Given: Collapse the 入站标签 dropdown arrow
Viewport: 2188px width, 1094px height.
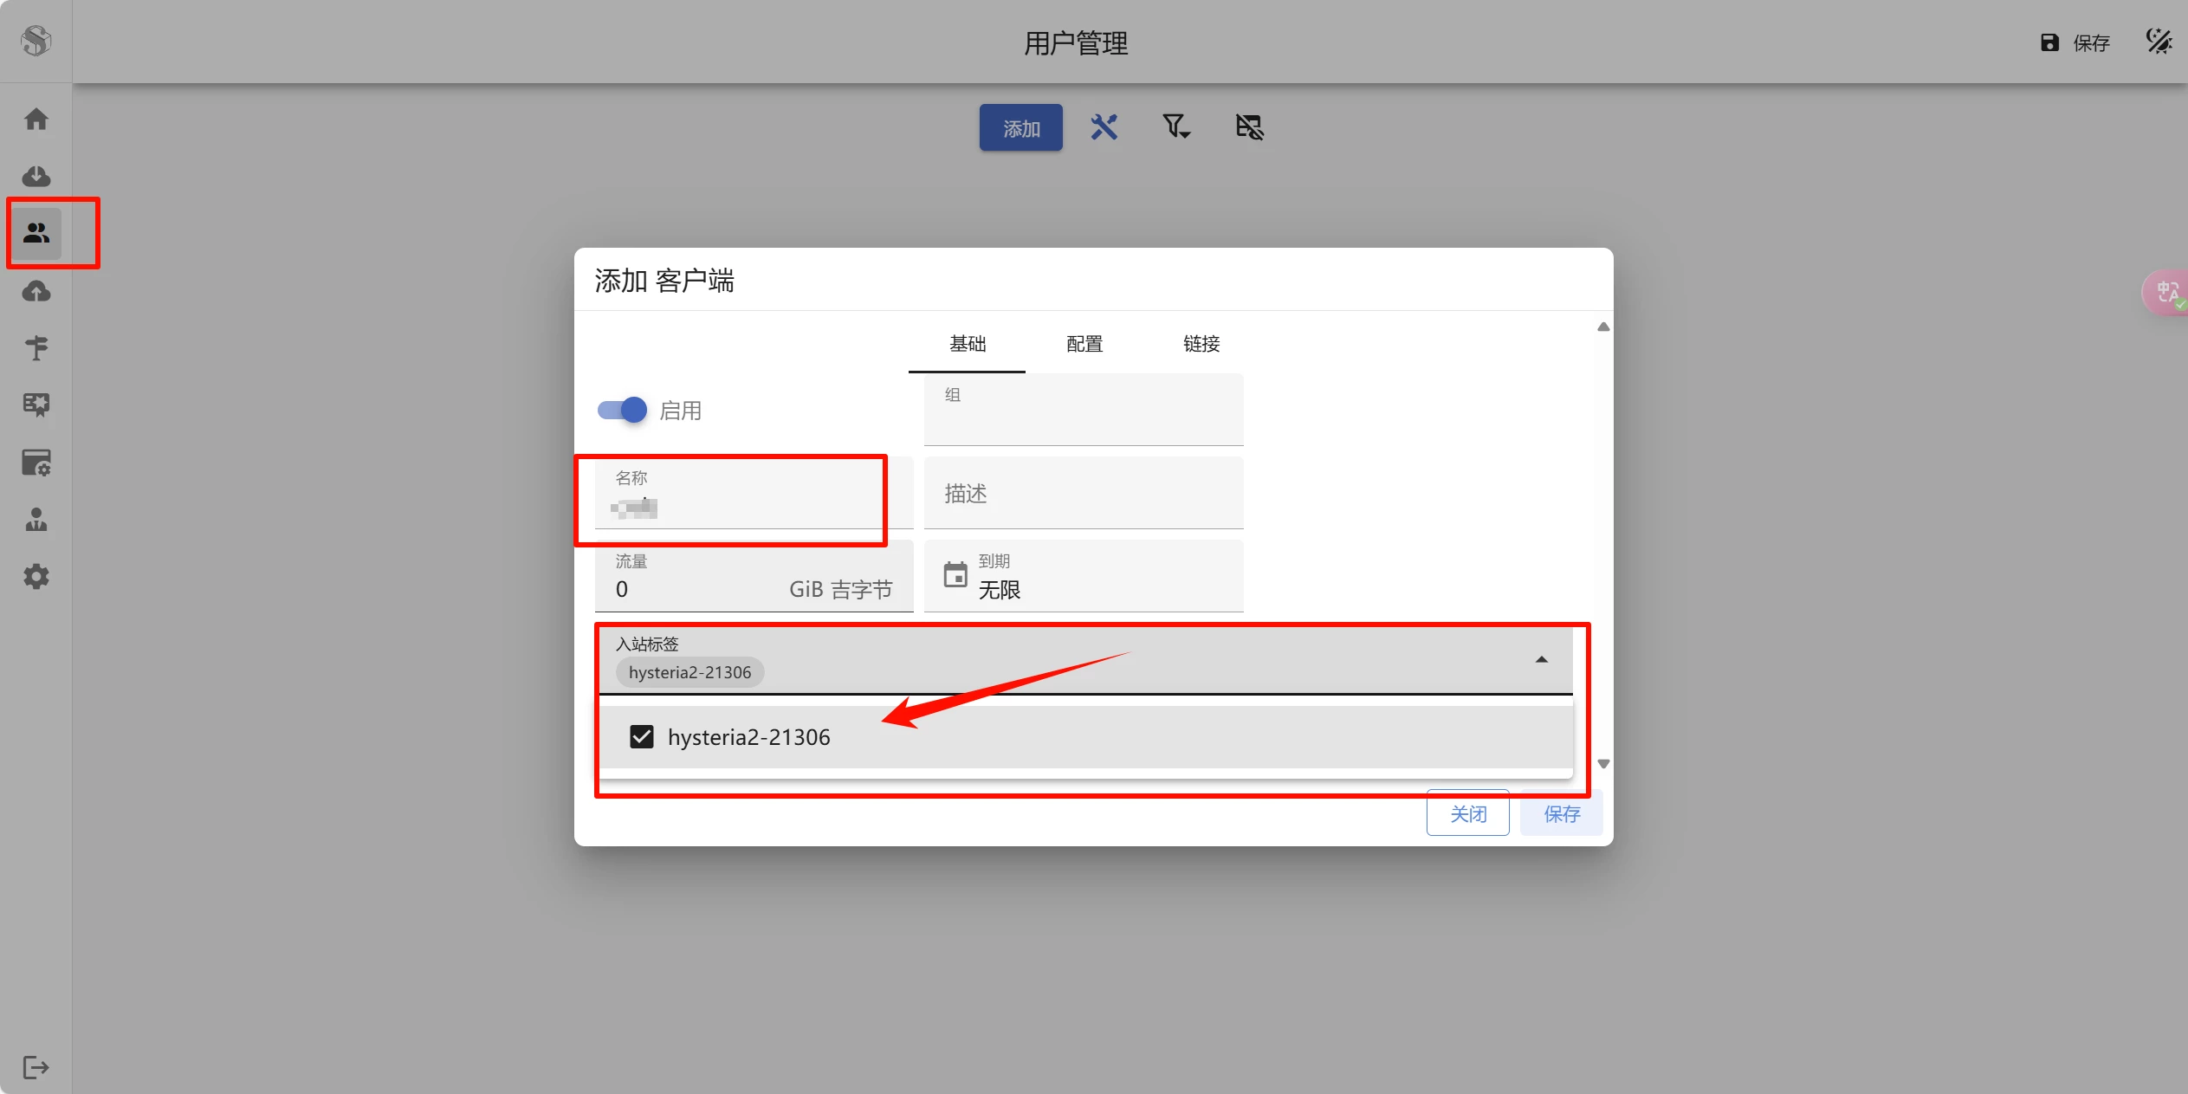Looking at the screenshot, I should tap(1541, 660).
